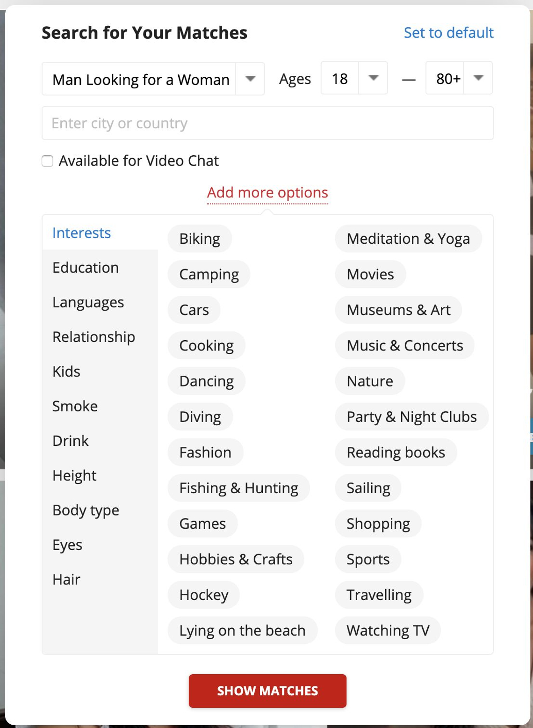Image resolution: width=533 pixels, height=728 pixels.
Task: Enable Available for Video Chat checkbox
Action: pos(47,161)
